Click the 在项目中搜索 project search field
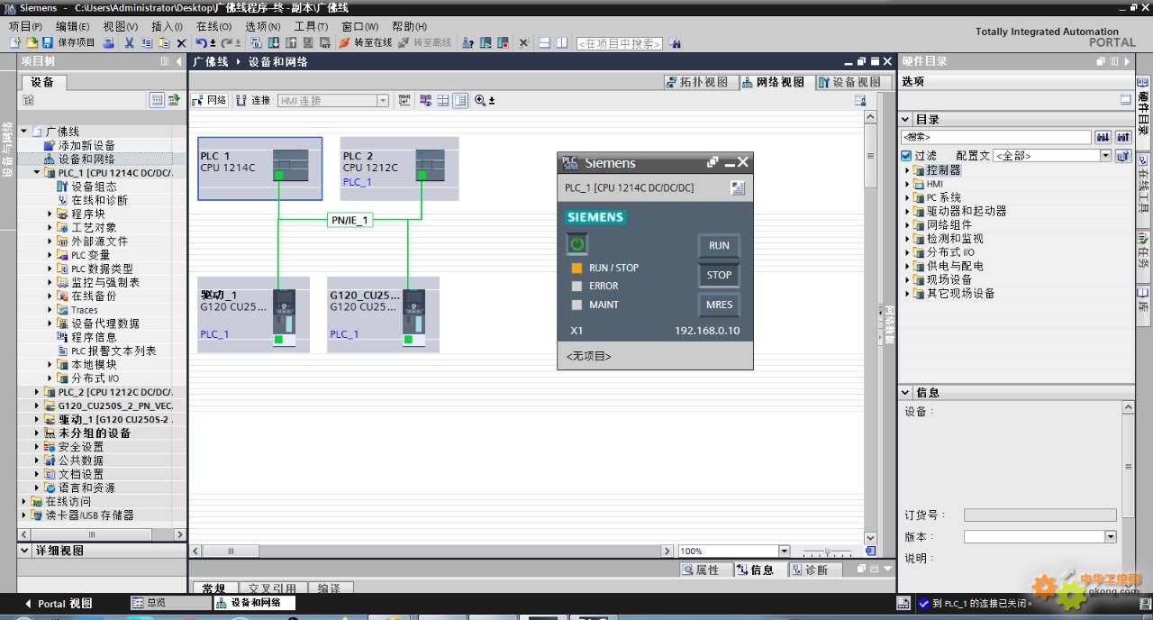The width and height of the screenshot is (1153, 620). click(x=620, y=43)
